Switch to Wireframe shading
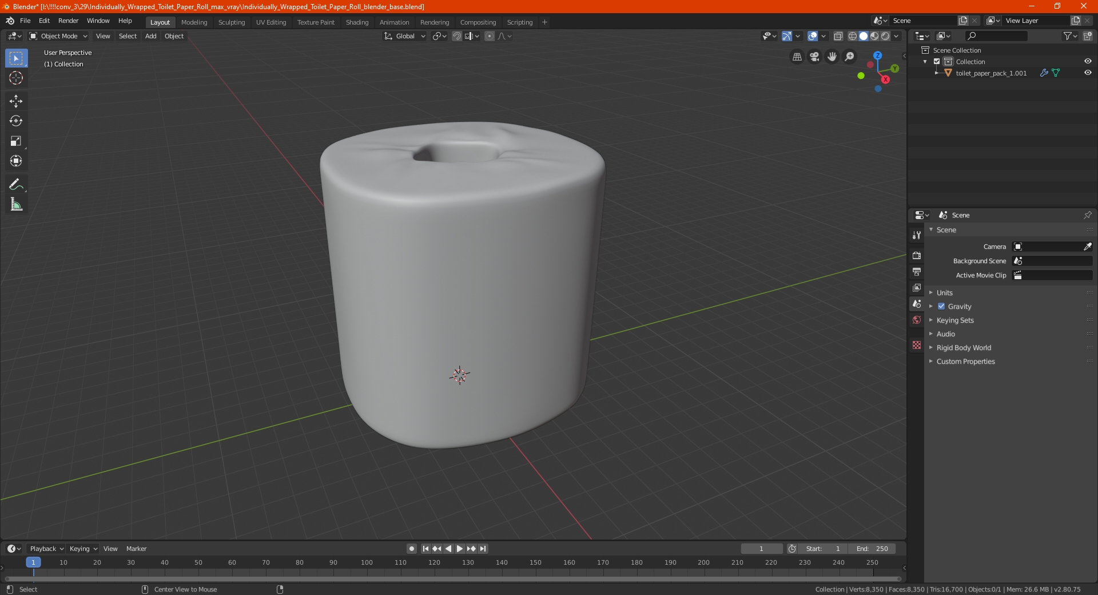This screenshot has height=595, width=1098. point(852,36)
